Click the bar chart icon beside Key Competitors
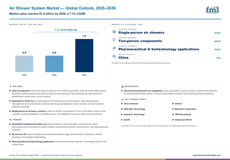This screenshot has width=230, height=160. [x=122, y=99]
